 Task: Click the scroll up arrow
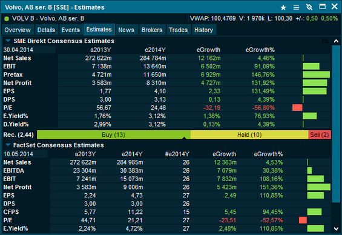click(336, 41)
